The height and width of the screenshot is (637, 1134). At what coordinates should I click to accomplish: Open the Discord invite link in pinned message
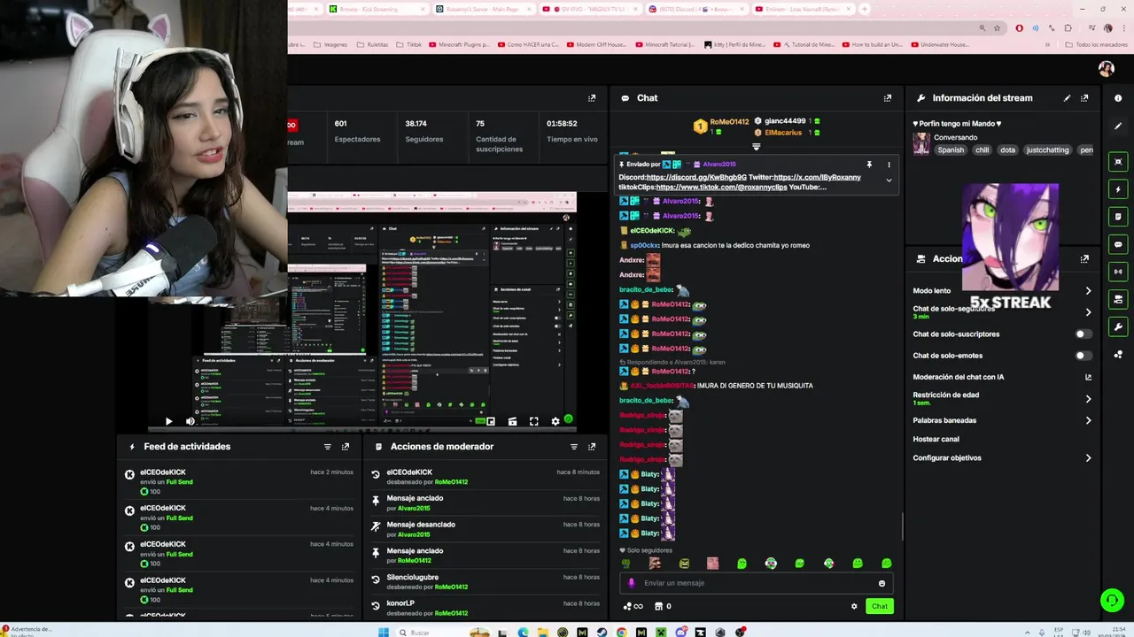[x=696, y=178]
